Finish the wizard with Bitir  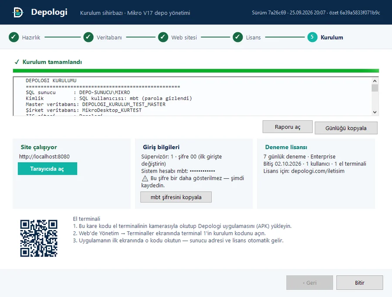(x=359, y=283)
